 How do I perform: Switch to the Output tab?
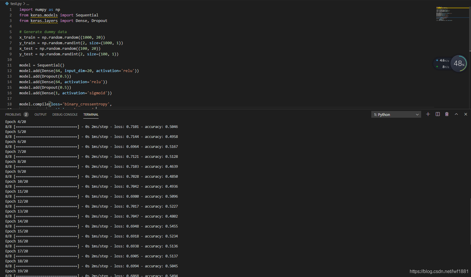40,114
